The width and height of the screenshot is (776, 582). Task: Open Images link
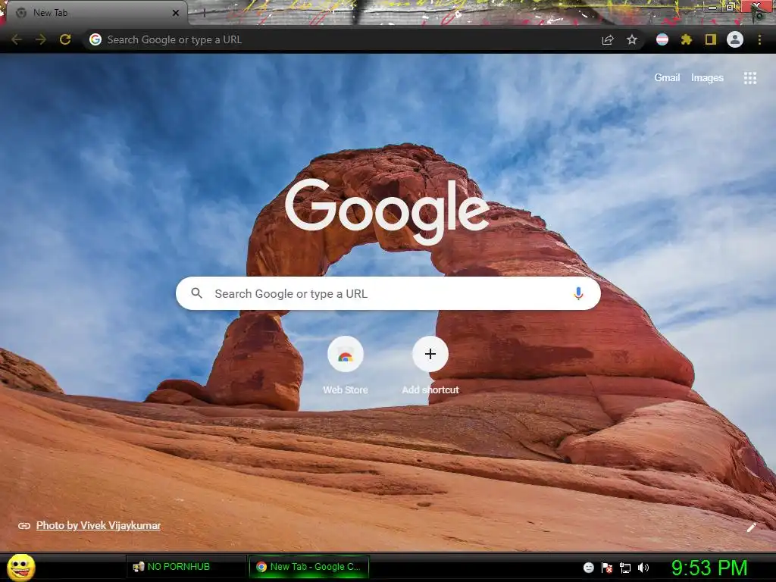707,78
